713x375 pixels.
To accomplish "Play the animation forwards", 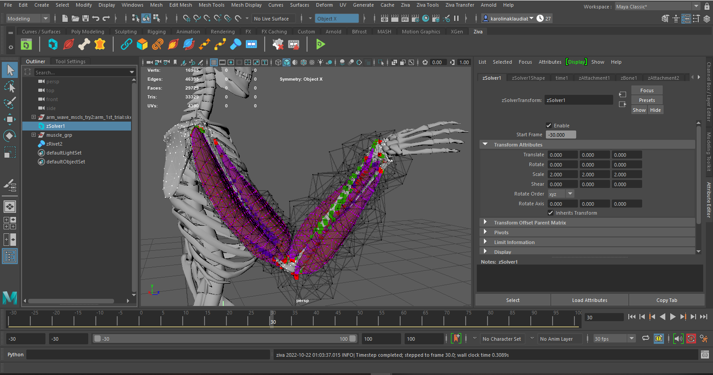I will pyautogui.click(x=673, y=317).
